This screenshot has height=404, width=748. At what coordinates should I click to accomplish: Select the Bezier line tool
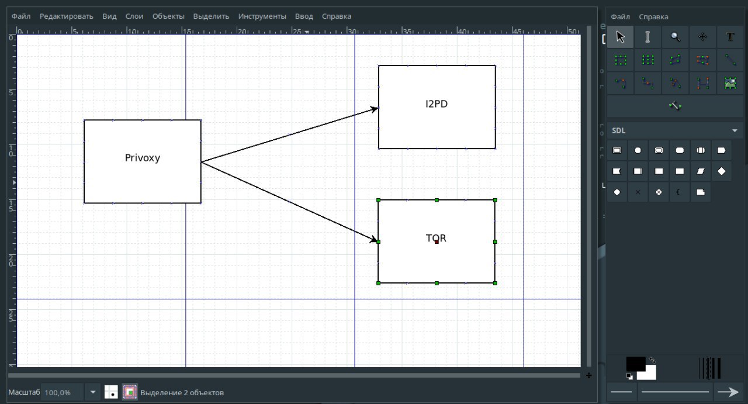click(x=702, y=83)
